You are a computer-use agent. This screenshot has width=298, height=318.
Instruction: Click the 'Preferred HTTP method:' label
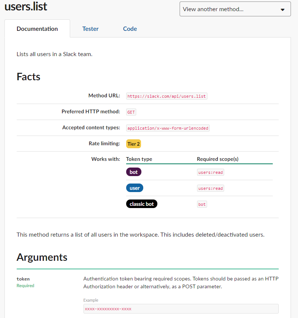(x=91, y=111)
